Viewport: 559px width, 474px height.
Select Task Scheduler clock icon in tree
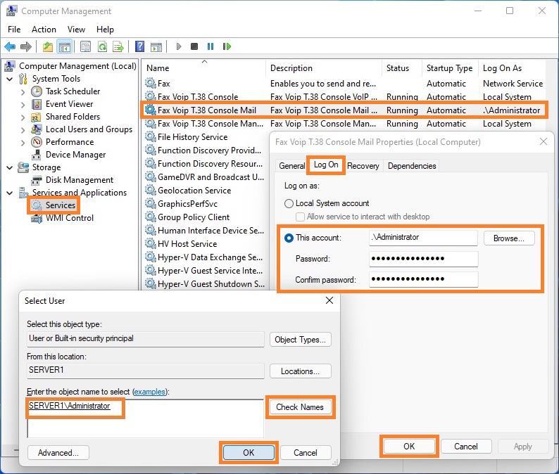pos(37,91)
